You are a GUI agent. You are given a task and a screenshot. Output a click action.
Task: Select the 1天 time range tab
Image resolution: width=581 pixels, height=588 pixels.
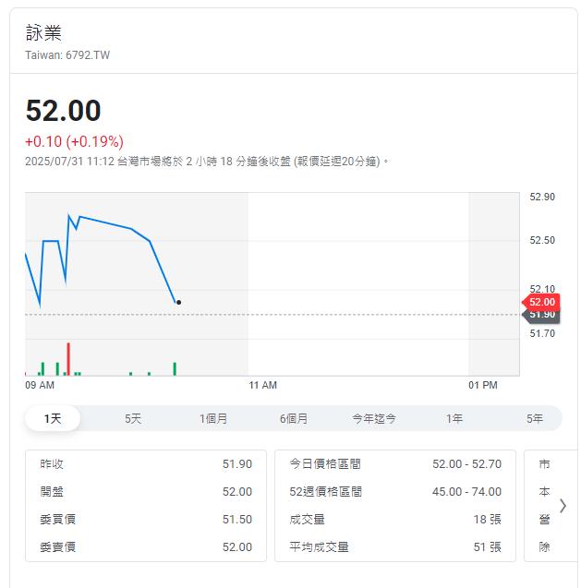coord(53,418)
